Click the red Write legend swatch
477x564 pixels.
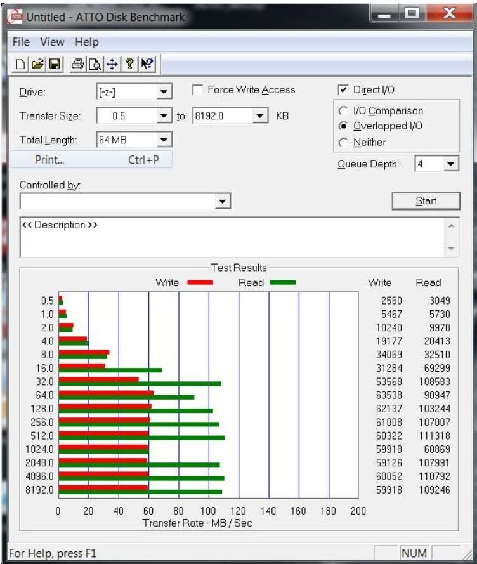(200, 283)
